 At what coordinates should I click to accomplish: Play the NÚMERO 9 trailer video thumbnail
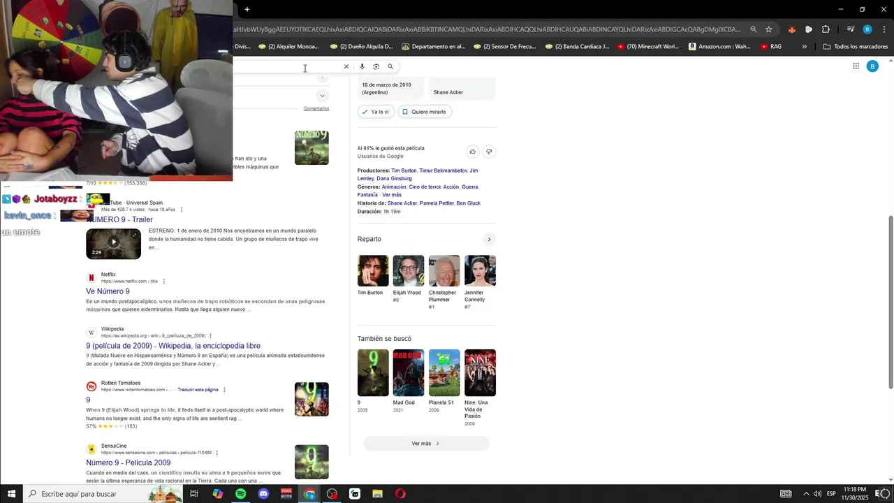(x=113, y=243)
